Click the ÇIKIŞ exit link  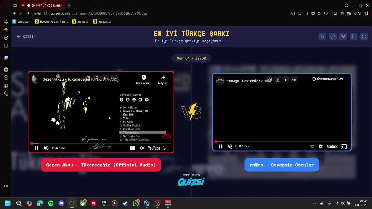(x=25, y=37)
